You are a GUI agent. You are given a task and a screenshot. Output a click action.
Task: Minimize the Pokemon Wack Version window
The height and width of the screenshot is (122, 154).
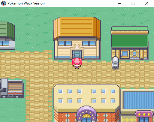[x=120, y=3]
